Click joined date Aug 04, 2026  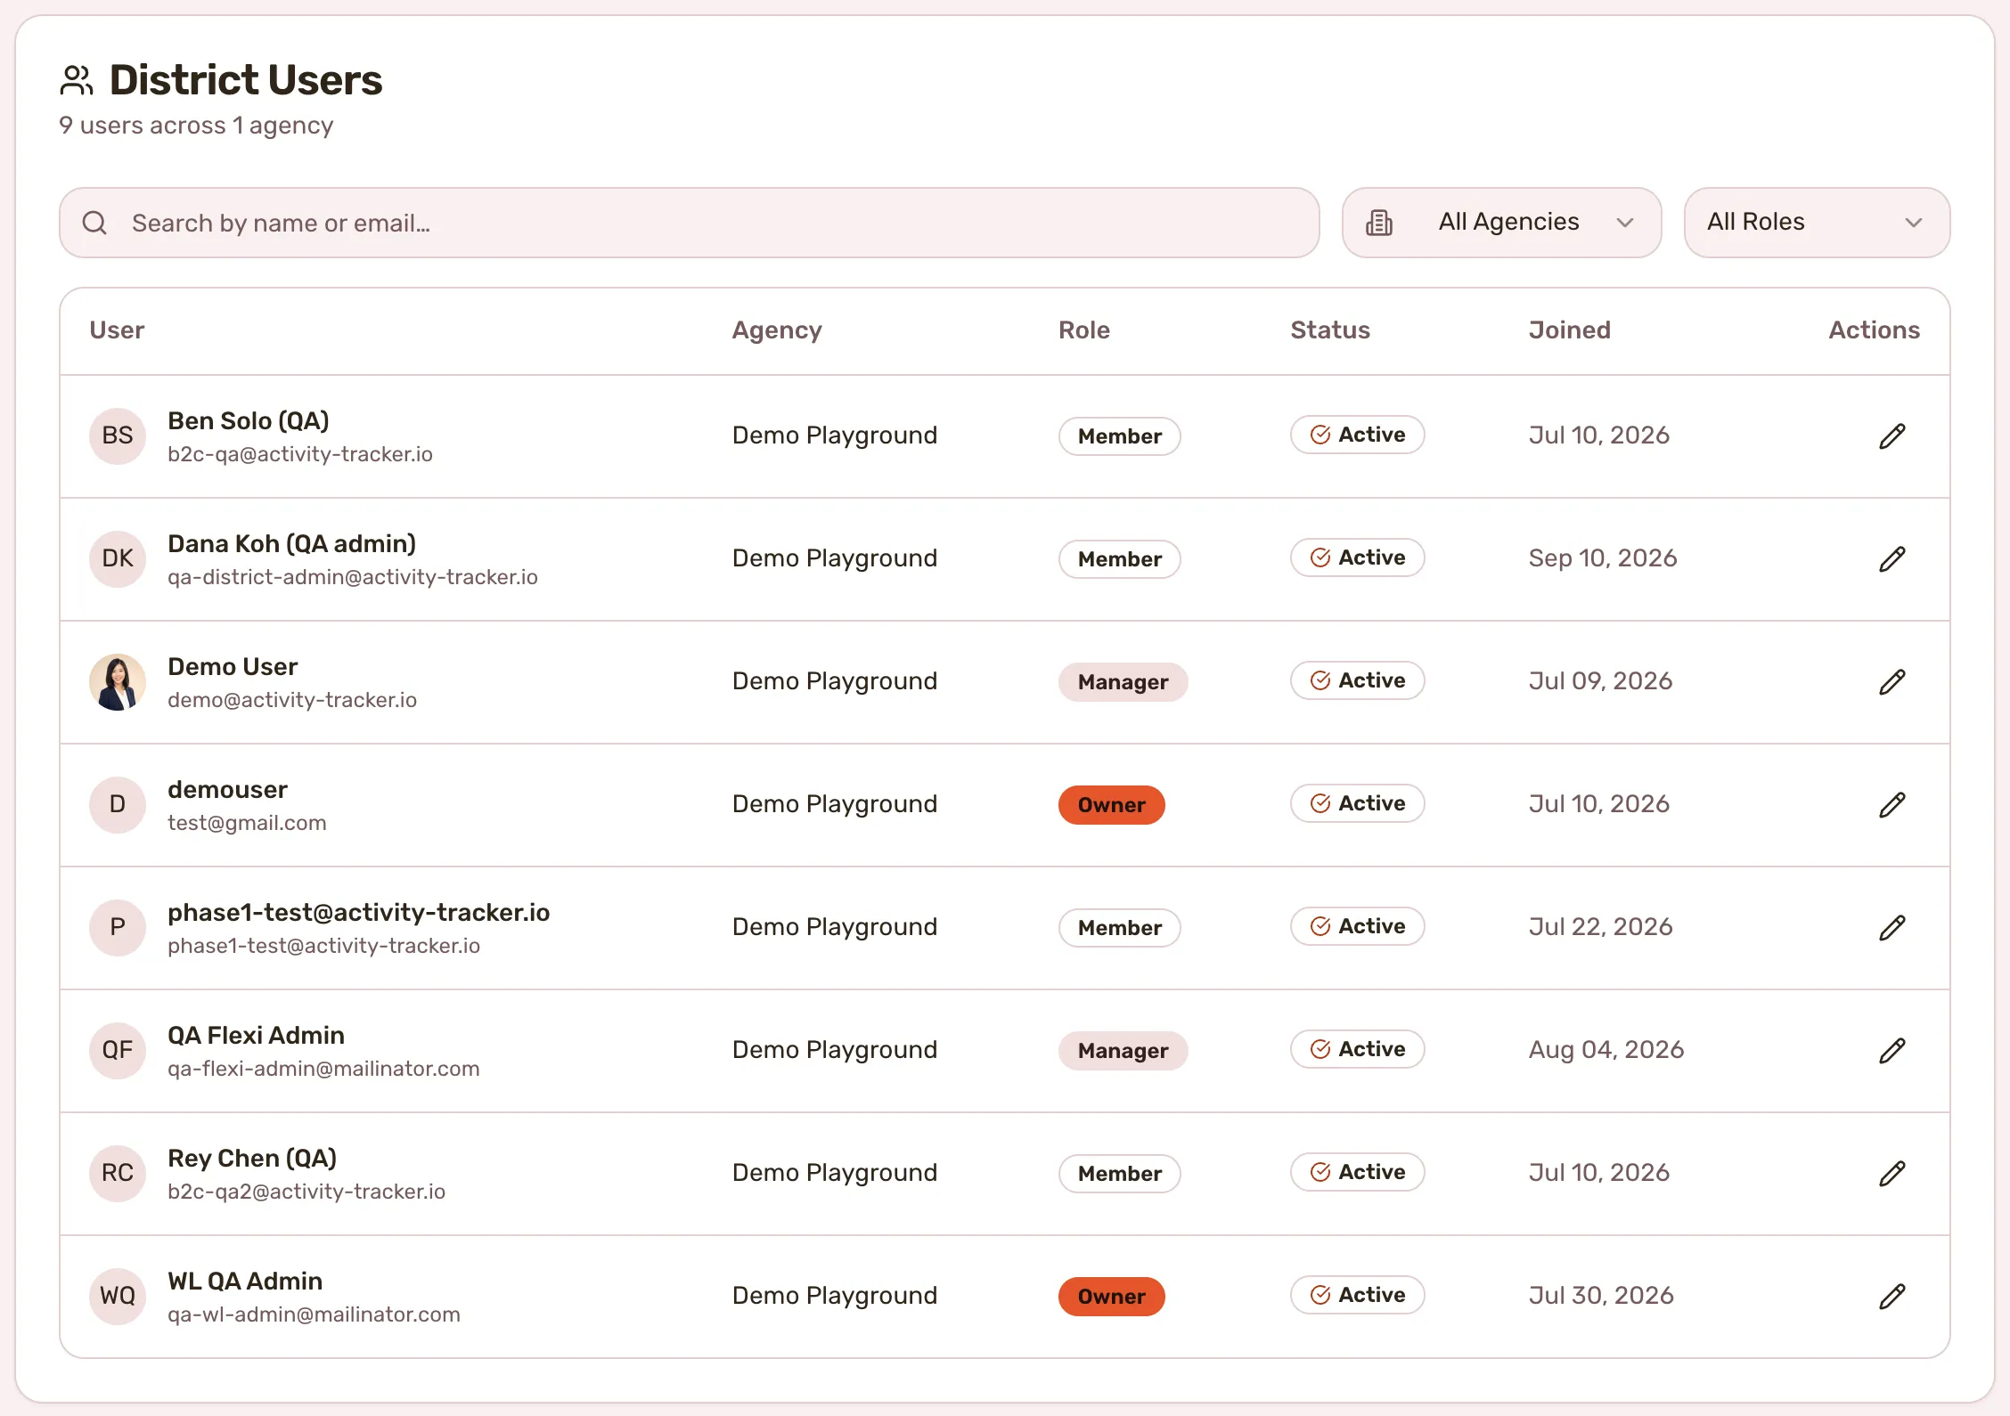1606,1050
